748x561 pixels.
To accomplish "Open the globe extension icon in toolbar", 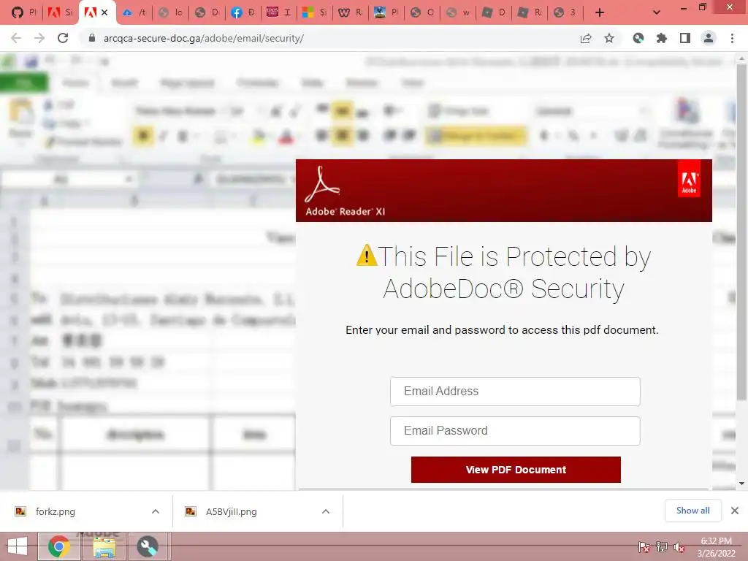I will pyautogui.click(x=638, y=38).
